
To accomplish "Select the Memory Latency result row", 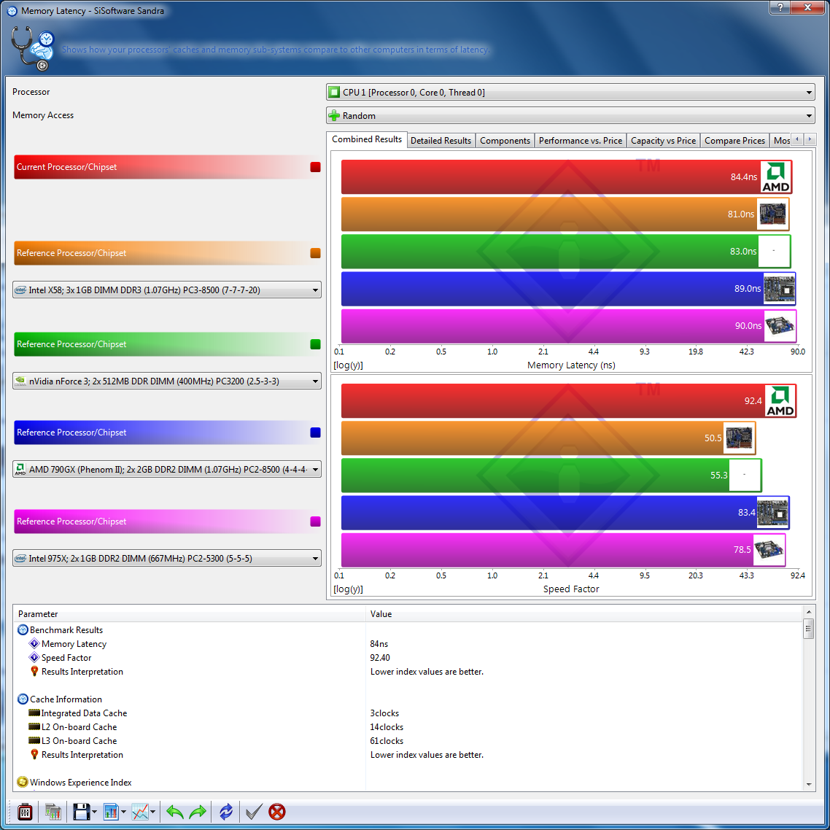I will tap(408, 644).
